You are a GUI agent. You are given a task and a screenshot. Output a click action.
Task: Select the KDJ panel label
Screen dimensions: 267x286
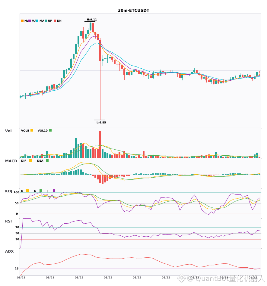8,191
